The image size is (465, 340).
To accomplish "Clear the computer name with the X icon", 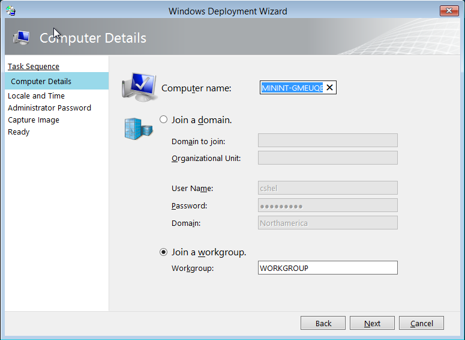I will click(329, 88).
